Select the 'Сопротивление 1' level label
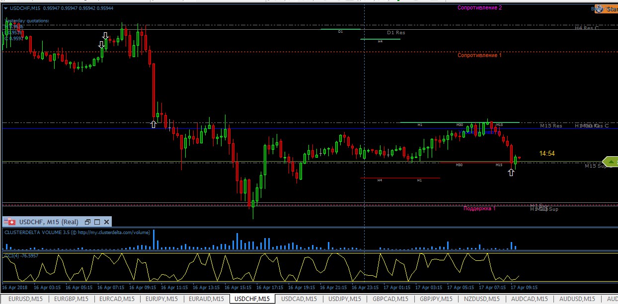The image size is (618, 304). coord(479,55)
